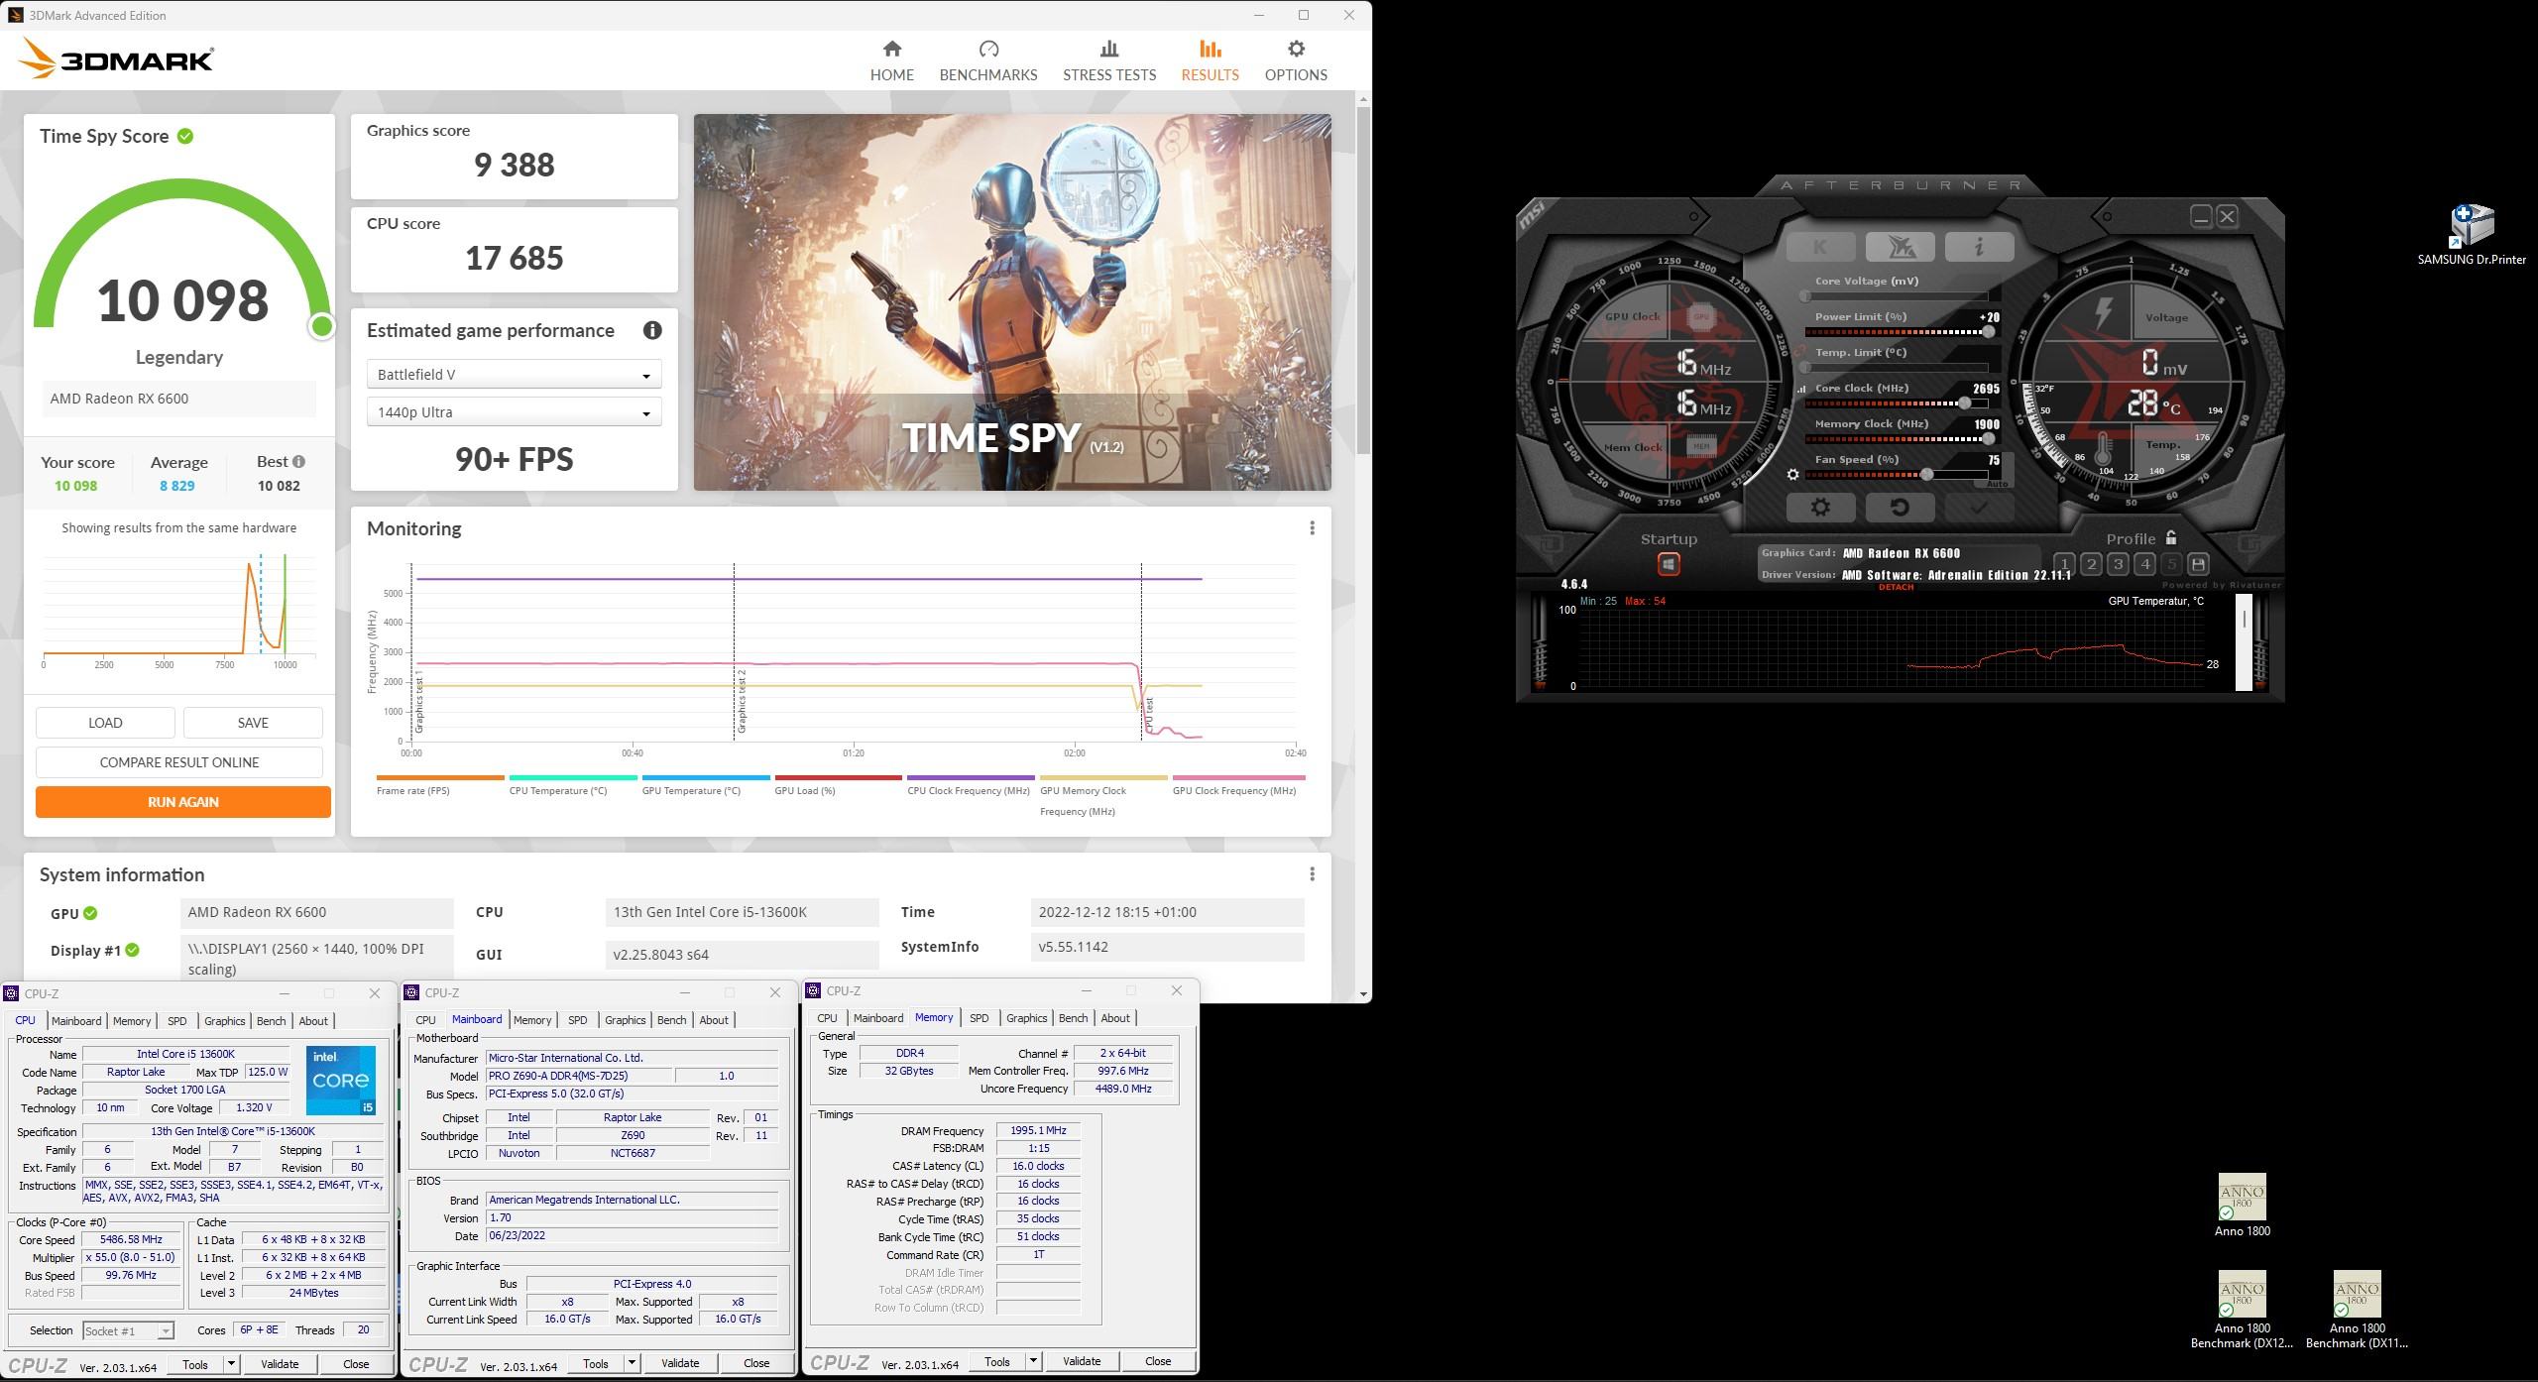Screen dimensions: 2538x1382
Task: Click the info icon next to Best score
Action: tap(299, 461)
